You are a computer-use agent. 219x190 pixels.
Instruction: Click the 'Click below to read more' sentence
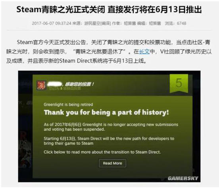pos(102,152)
